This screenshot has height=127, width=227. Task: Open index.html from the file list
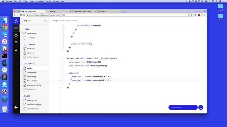pos(31,34)
